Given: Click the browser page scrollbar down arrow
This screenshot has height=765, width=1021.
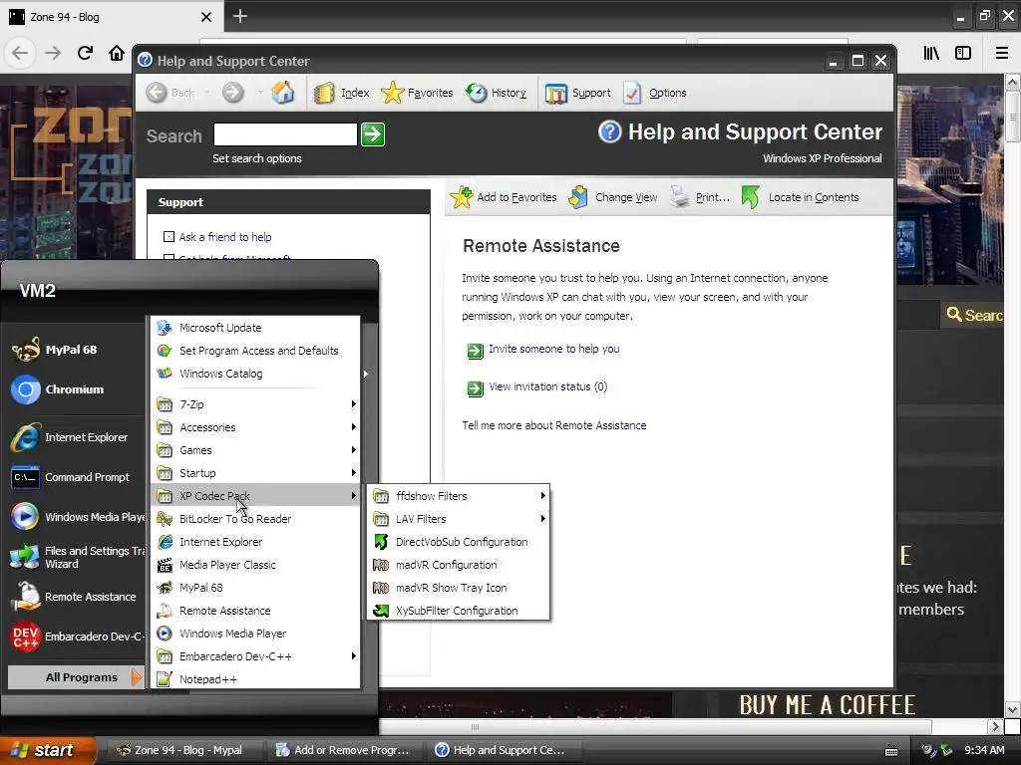Looking at the screenshot, I should (x=1012, y=709).
